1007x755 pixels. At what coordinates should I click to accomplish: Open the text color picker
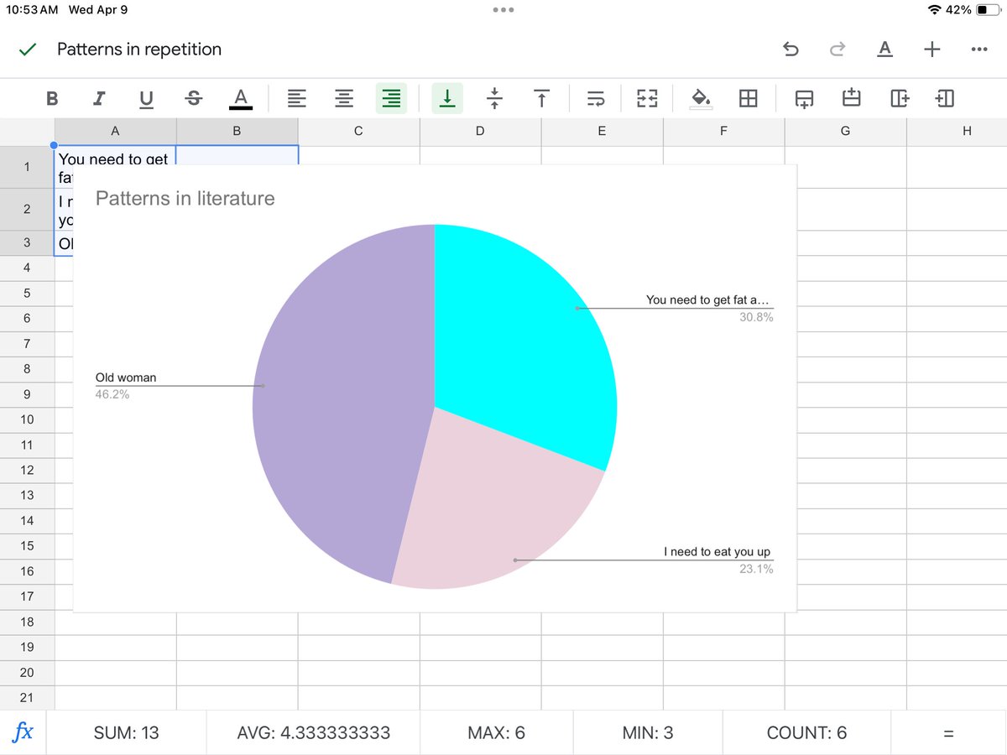[x=240, y=98]
